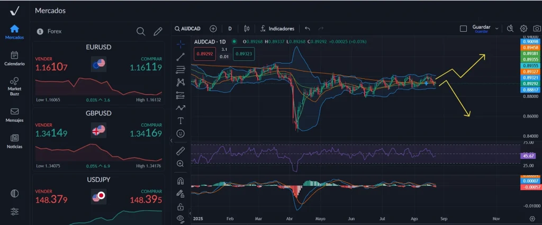Open the sliders settings icon in sidebar
The height and width of the screenshot is (225, 542).
tap(14, 212)
